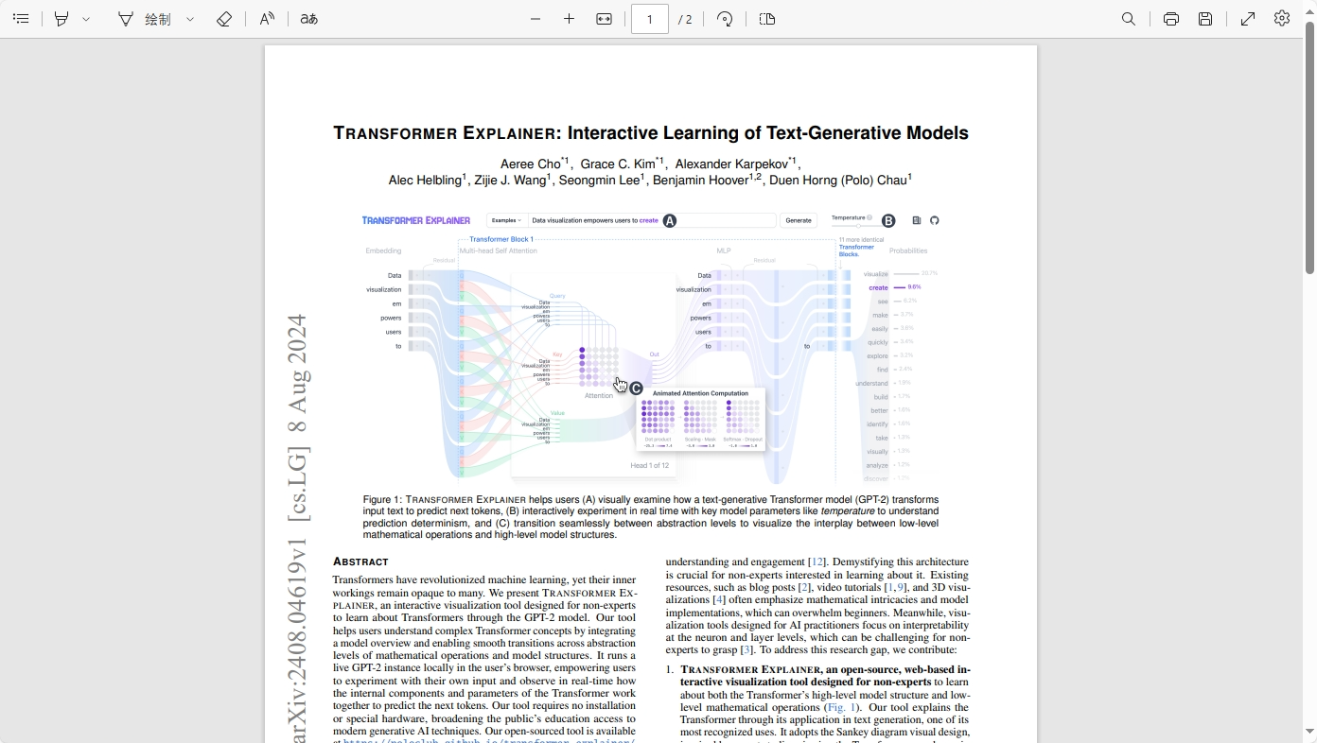The height and width of the screenshot is (743, 1317).
Task: Click the scrollbar down arrow
Action: [x=1309, y=732]
